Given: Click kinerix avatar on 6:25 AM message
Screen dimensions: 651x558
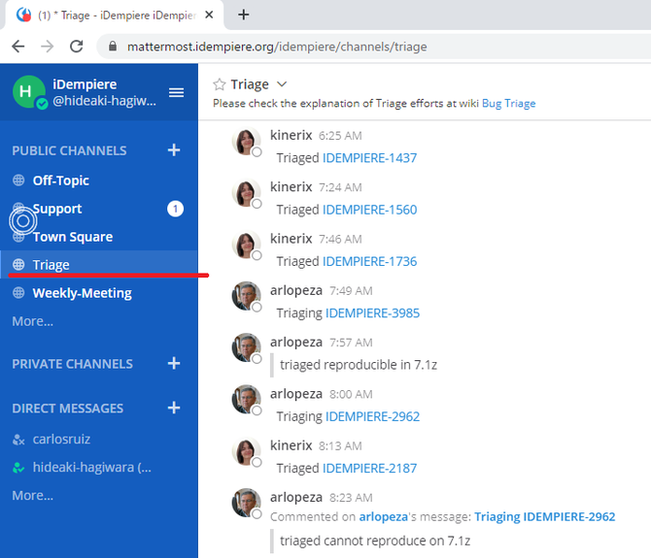Looking at the screenshot, I should (246, 142).
